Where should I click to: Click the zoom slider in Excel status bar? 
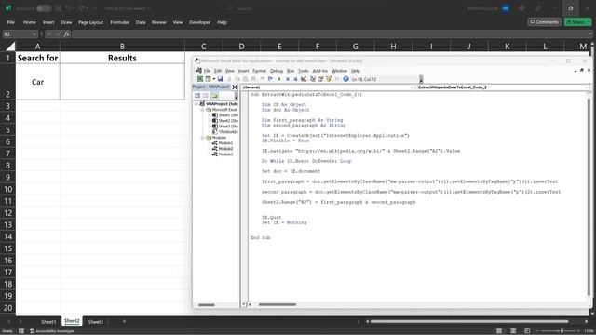tap(562, 331)
